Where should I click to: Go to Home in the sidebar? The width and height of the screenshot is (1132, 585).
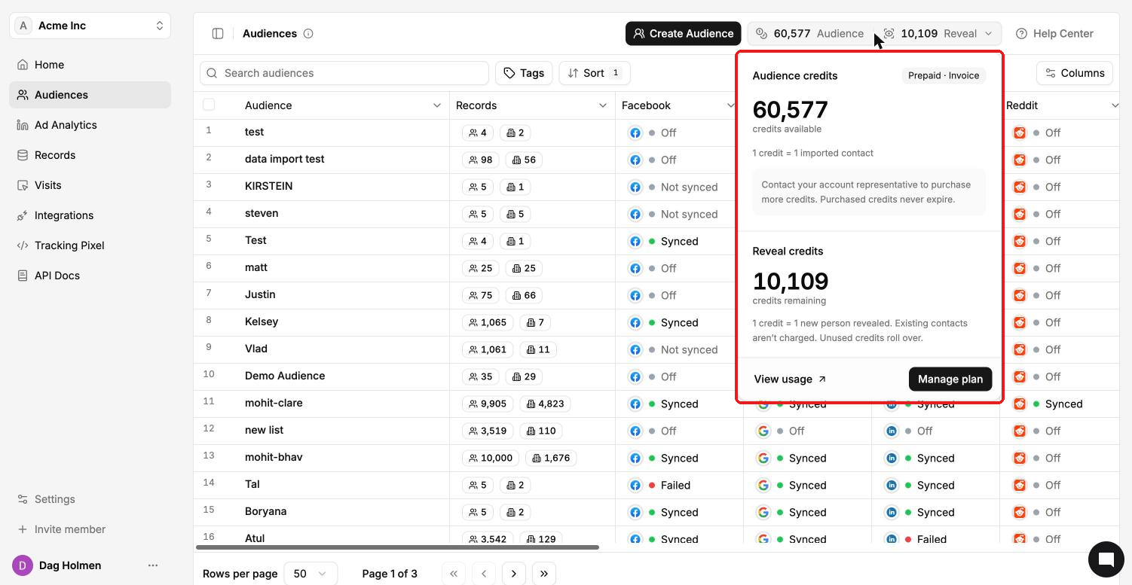click(x=90, y=65)
